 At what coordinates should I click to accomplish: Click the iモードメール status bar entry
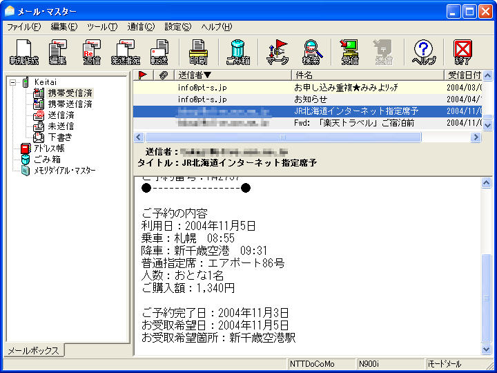pyautogui.click(x=457, y=364)
